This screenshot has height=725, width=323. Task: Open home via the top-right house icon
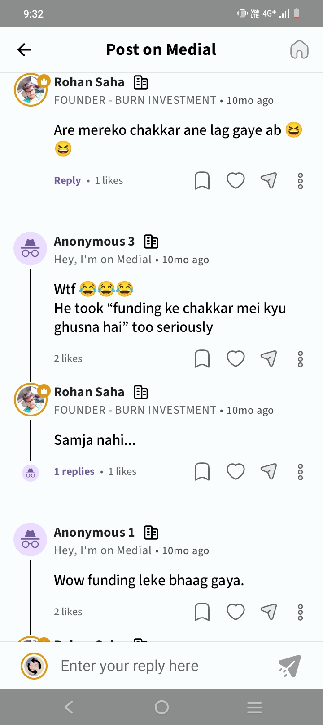[299, 49]
